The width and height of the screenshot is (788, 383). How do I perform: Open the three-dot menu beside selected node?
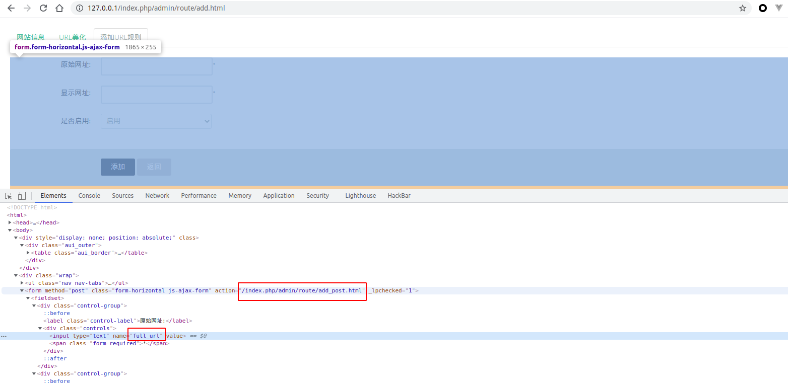[x=4, y=336]
